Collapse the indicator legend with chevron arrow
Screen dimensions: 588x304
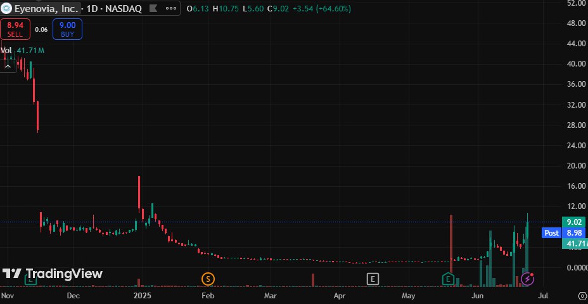pyautogui.click(x=8, y=66)
